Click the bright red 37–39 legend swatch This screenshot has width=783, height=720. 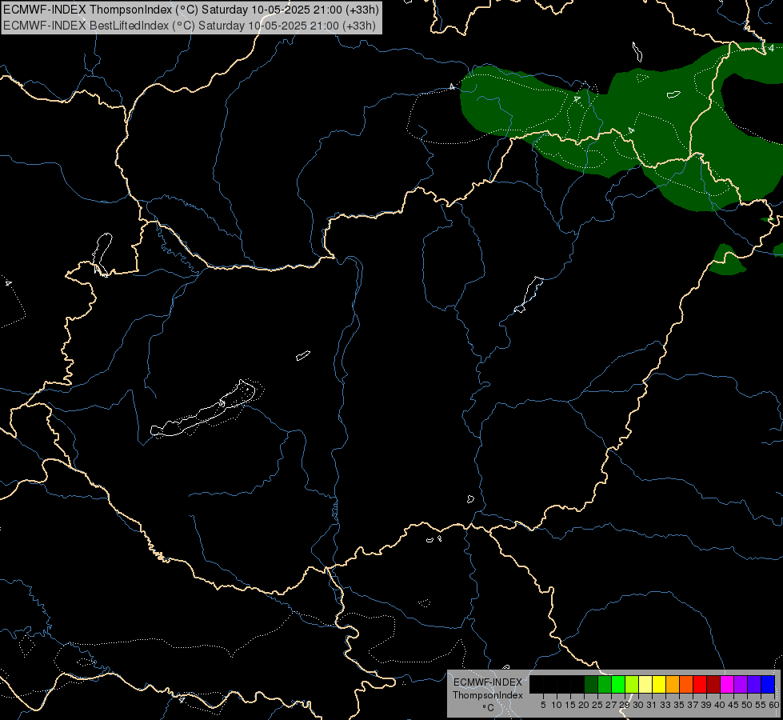(x=700, y=684)
